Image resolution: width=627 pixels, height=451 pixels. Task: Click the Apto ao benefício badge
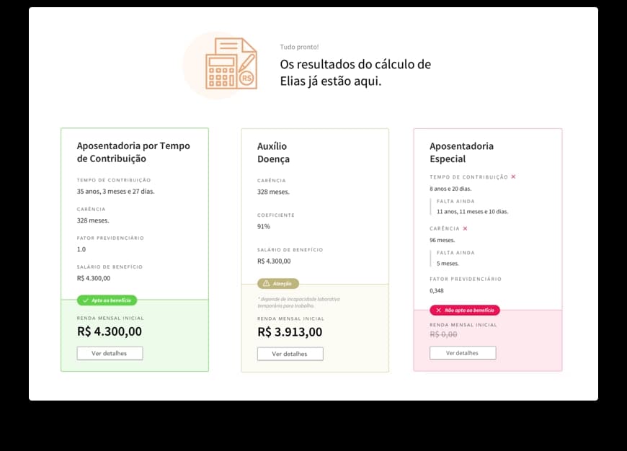tap(107, 300)
